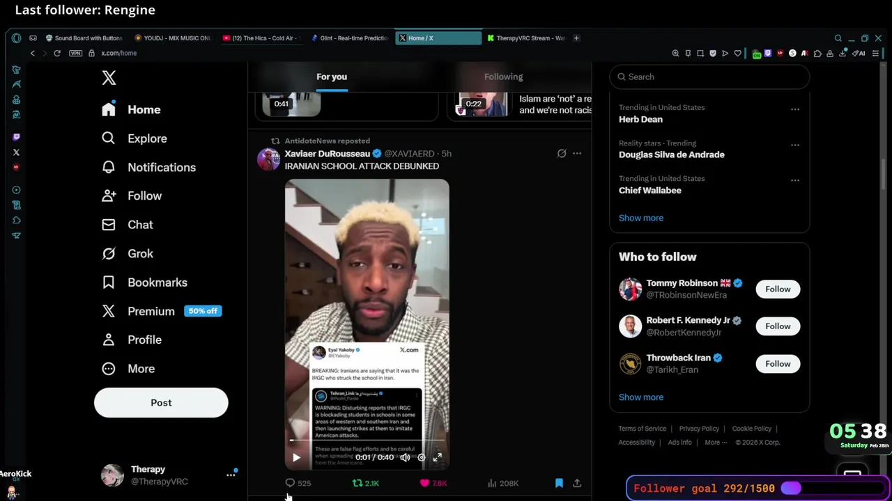Mute the video with speaker icon
The image size is (892, 501).
405,457
